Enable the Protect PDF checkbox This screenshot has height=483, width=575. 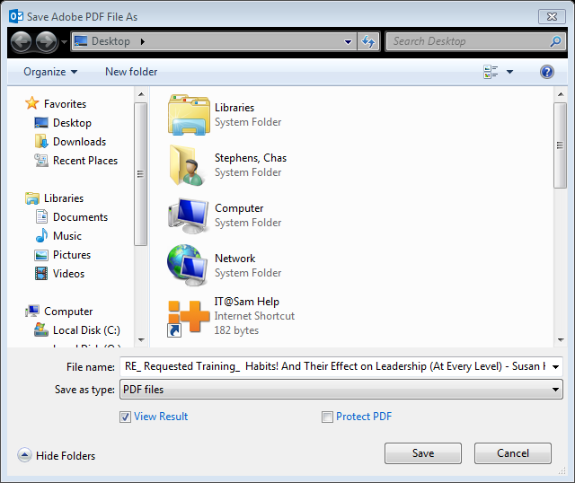327,417
